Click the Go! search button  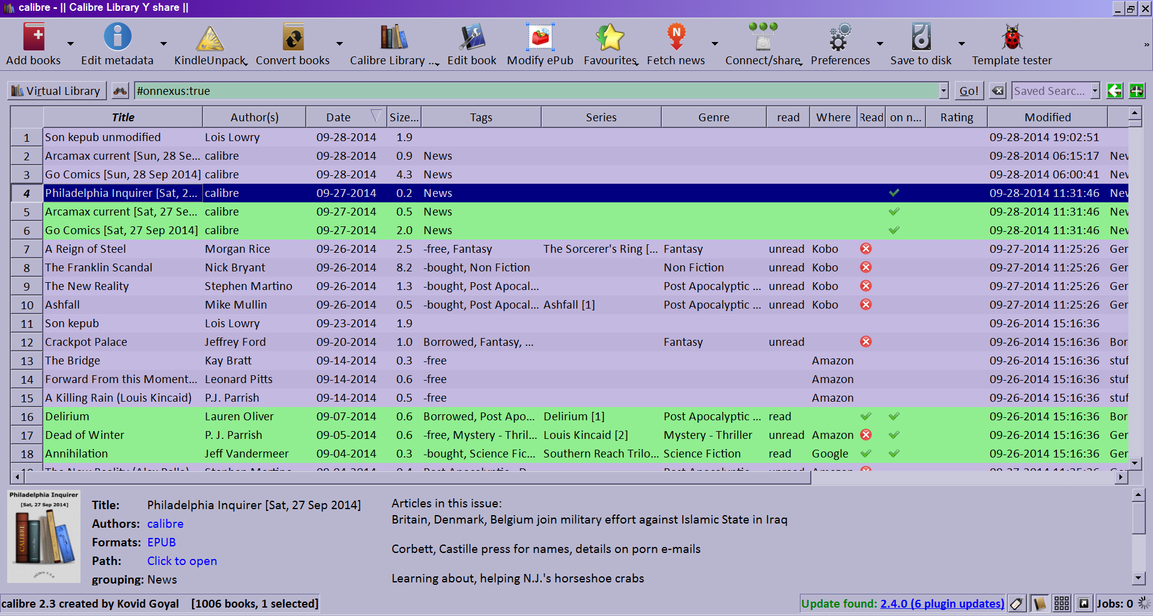(x=969, y=91)
